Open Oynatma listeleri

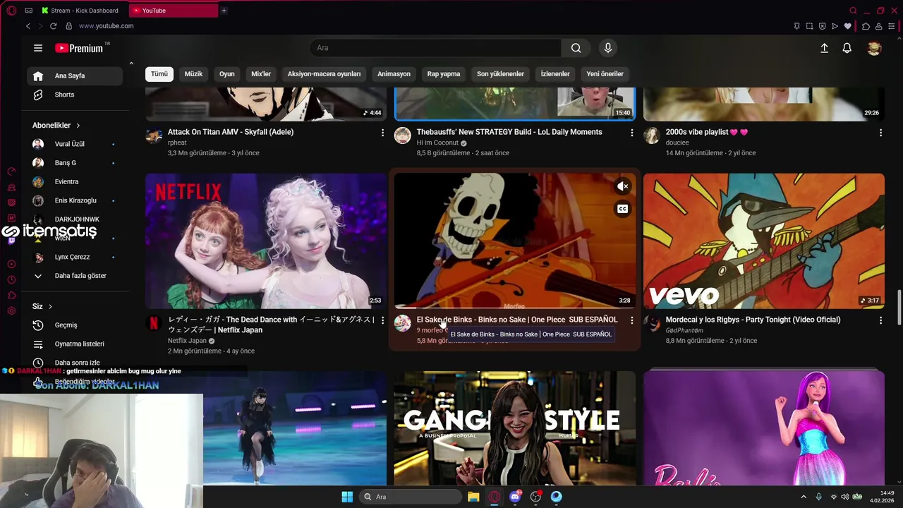point(75,344)
